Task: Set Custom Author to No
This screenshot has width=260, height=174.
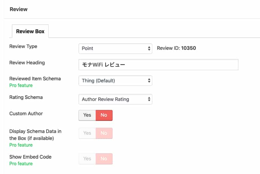Action: tap(104, 115)
